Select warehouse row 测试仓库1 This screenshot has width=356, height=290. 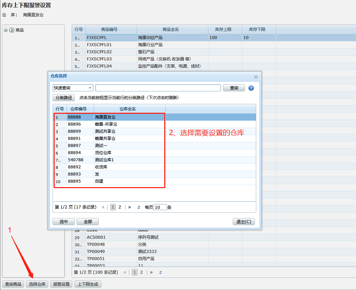point(154,160)
